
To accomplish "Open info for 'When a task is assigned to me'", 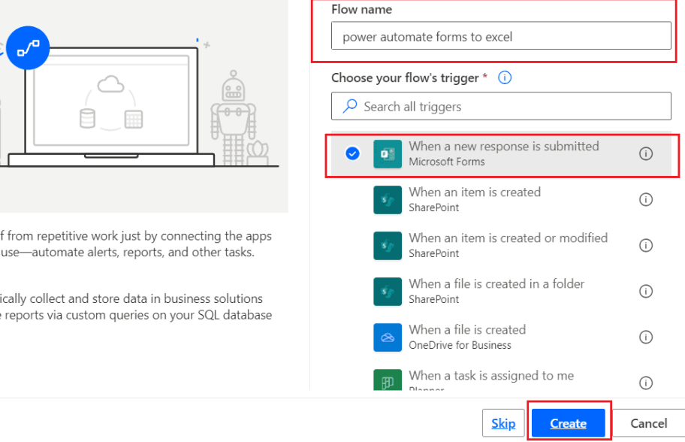I will 646,383.
